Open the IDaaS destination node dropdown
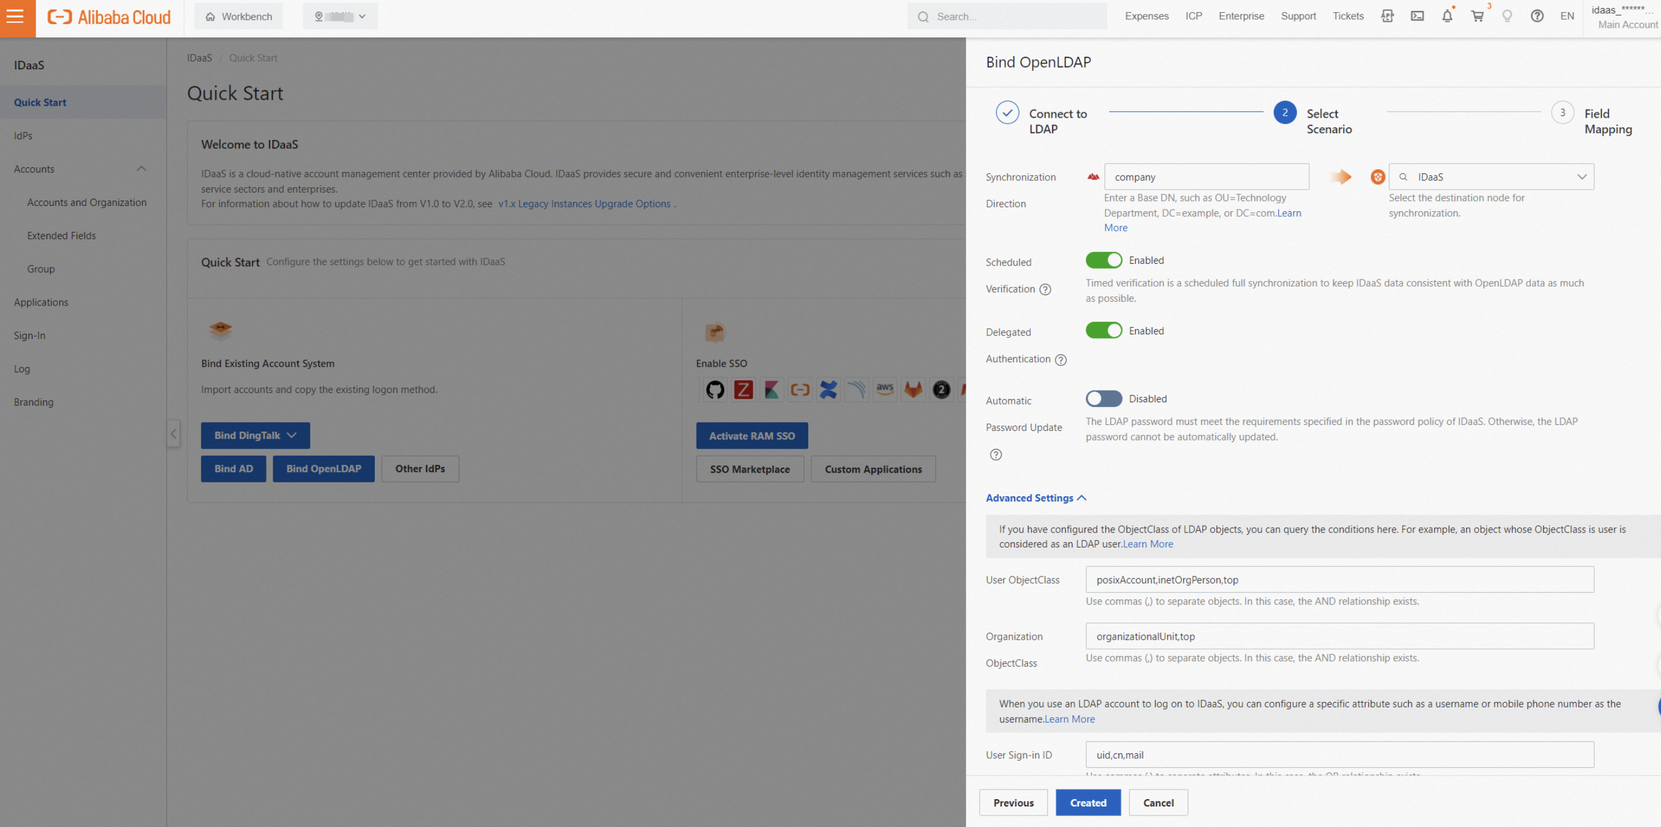This screenshot has width=1661, height=827. coord(1491,177)
